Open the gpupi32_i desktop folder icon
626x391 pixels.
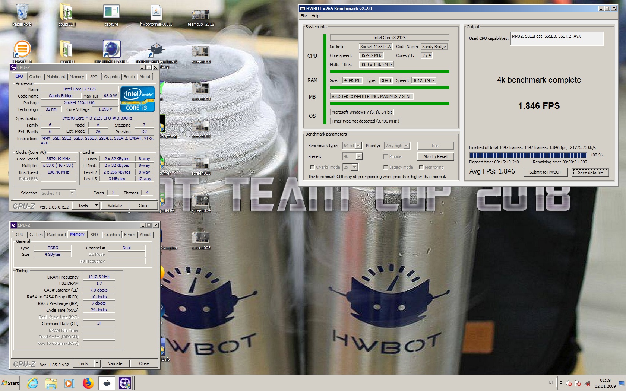tap(66, 15)
